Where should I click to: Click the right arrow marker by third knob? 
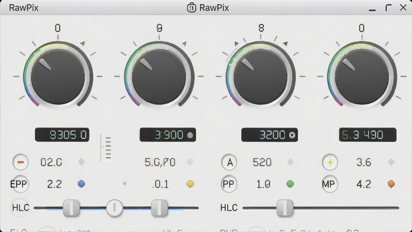coord(285,43)
